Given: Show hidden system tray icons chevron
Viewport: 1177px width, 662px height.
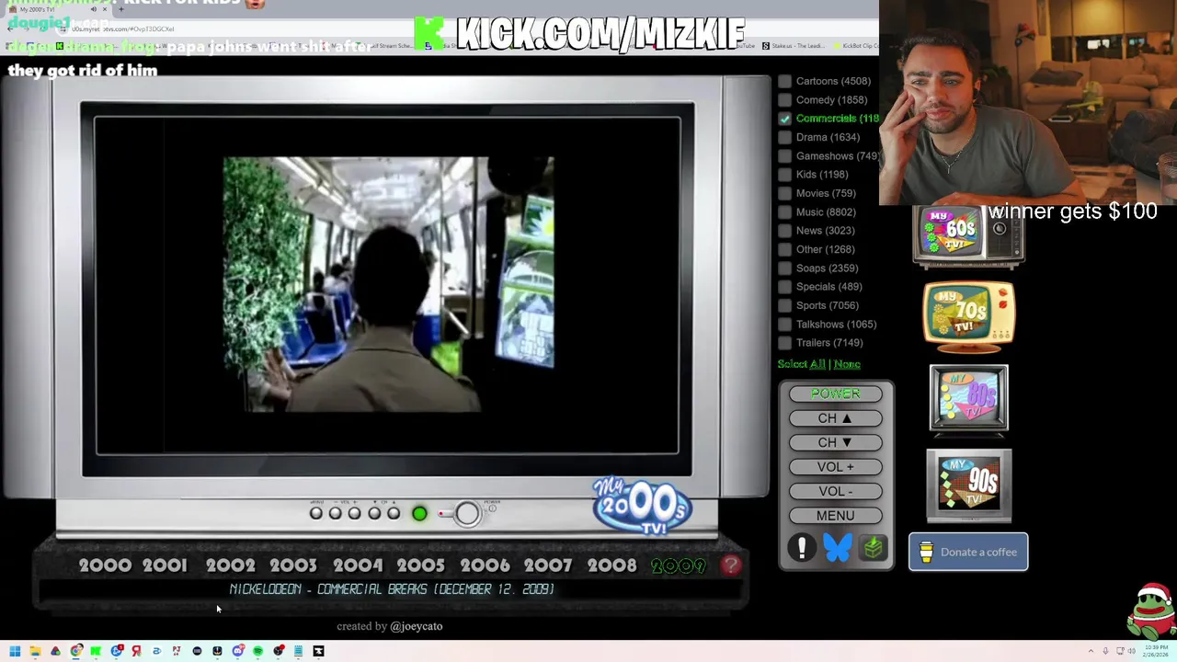Looking at the screenshot, I should coord(1092,651).
